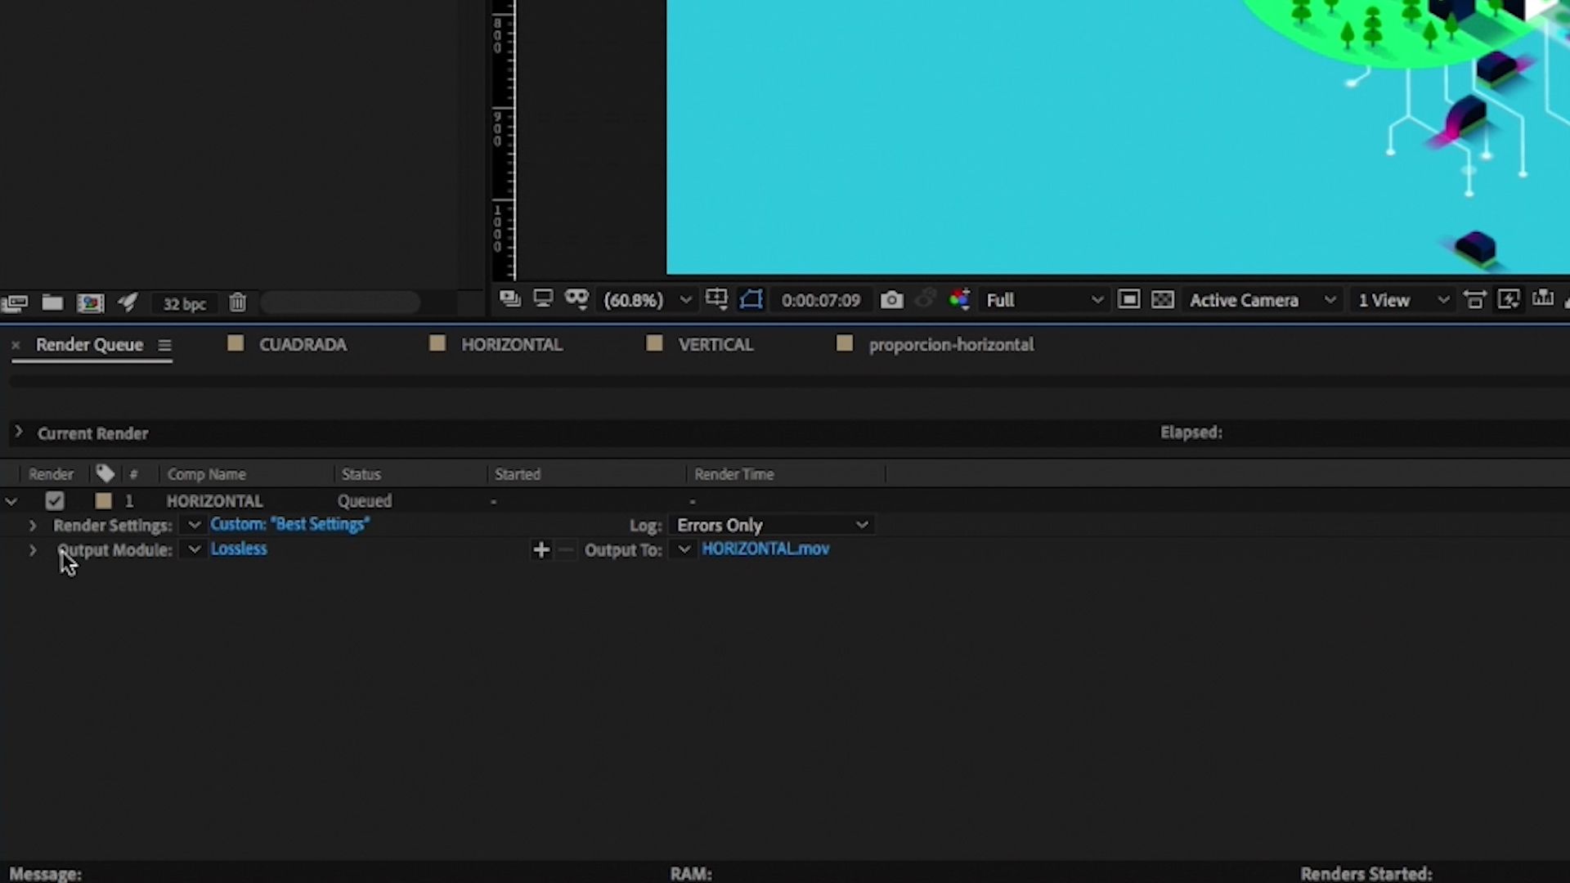Viewport: 1570px width, 883px height.
Task: Click the Render Time column header
Action: (x=734, y=474)
